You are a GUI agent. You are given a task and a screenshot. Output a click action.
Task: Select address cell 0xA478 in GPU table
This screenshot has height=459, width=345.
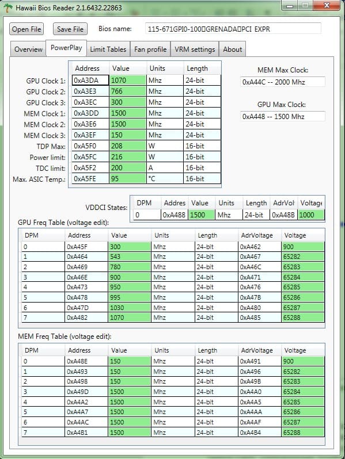[x=86, y=297]
